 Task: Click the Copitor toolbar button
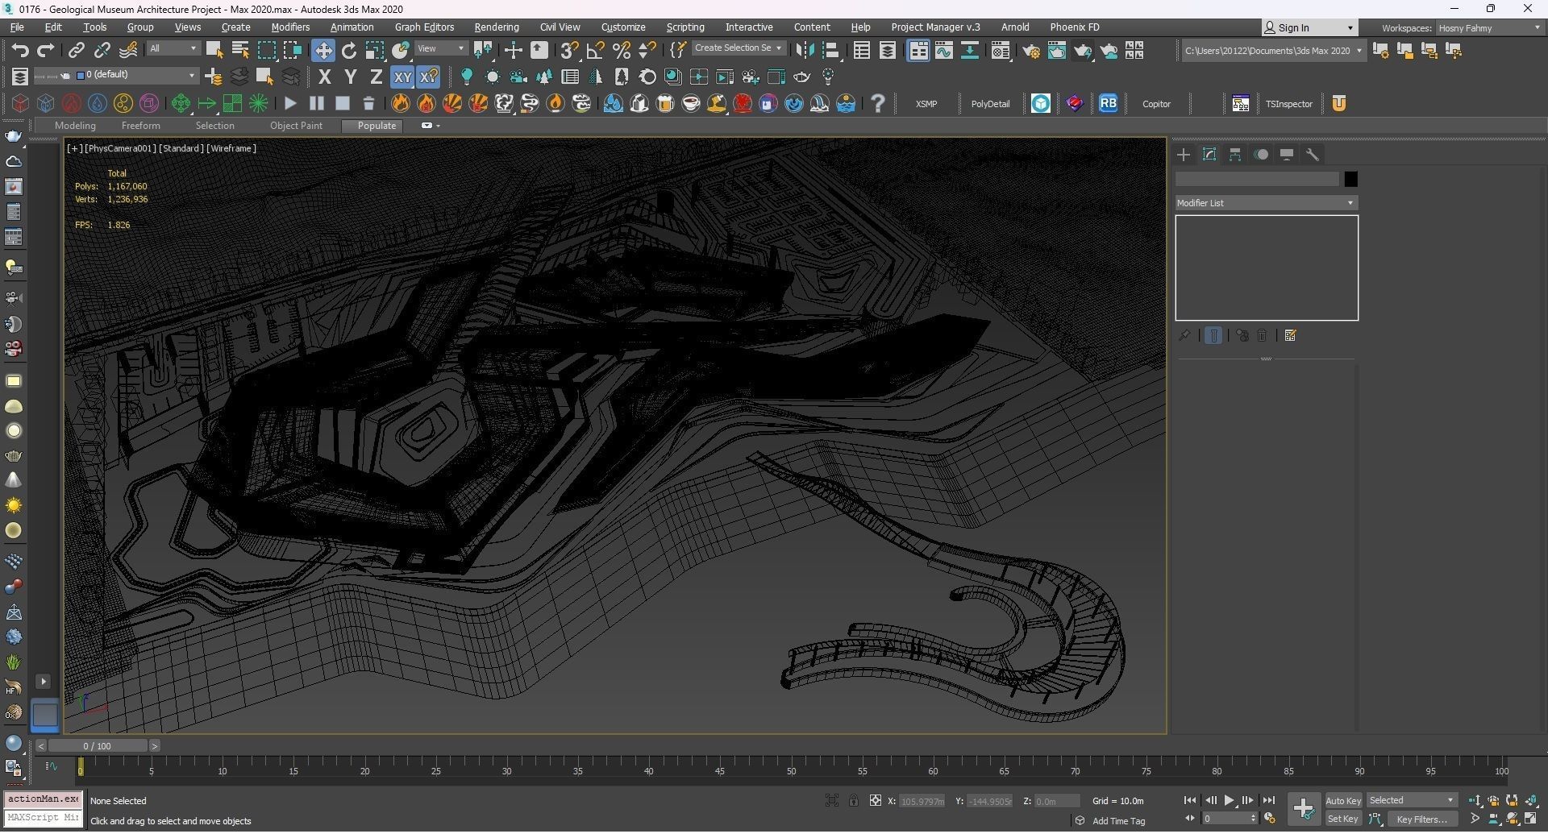click(1156, 104)
